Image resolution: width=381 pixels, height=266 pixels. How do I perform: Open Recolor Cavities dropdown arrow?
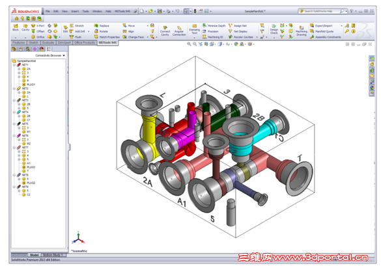point(257,37)
